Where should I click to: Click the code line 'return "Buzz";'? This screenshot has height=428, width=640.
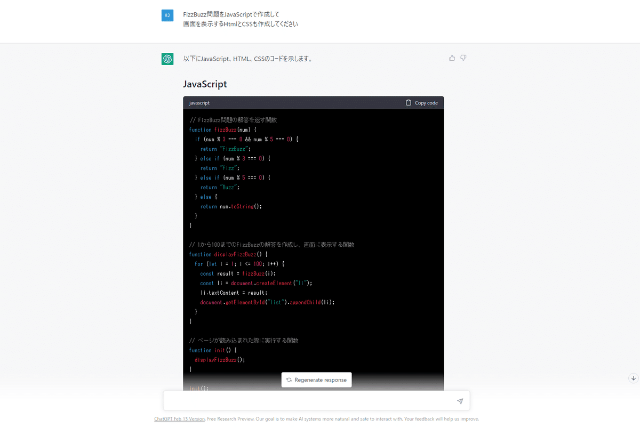pyautogui.click(x=220, y=187)
